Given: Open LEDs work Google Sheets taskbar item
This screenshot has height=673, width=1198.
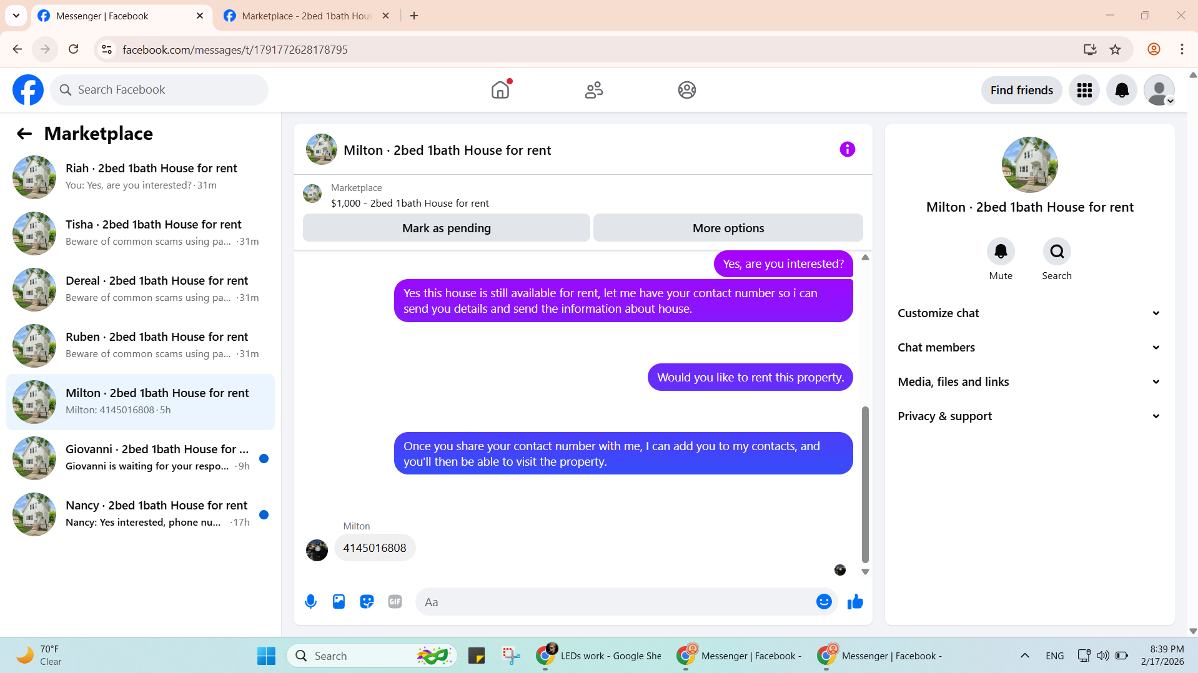Looking at the screenshot, I should point(598,656).
